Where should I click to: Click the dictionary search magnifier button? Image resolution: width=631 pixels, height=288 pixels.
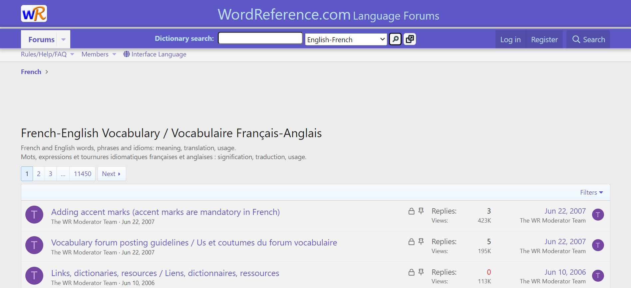click(395, 39)
